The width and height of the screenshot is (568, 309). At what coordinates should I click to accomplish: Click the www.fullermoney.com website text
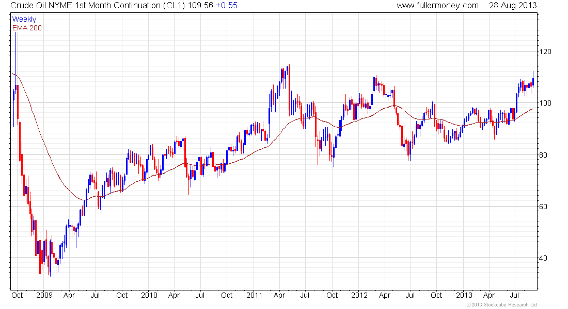pyautogui.click(x=437, y=6)
